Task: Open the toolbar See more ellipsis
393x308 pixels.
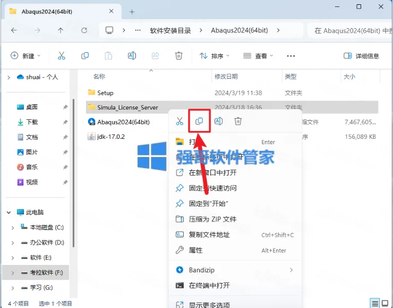Action: (x=291, y=56)
